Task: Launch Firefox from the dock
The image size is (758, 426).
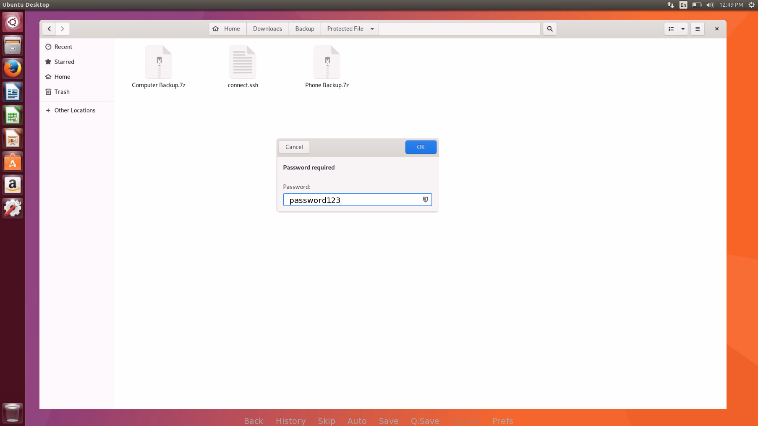Action: pyautogui.click(x=13, y=68)
